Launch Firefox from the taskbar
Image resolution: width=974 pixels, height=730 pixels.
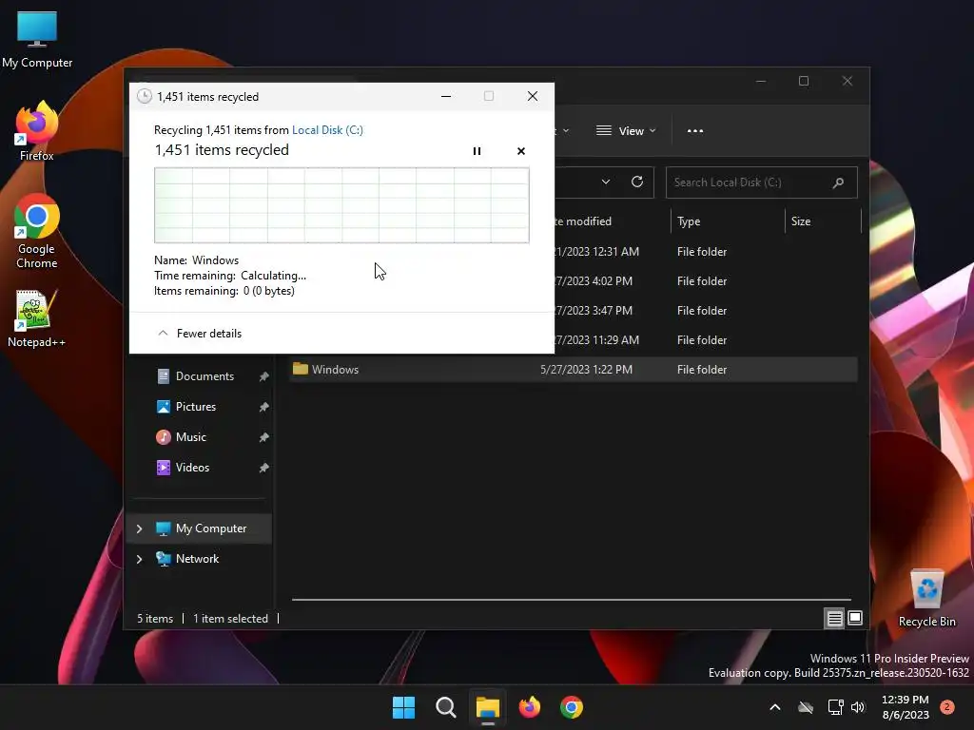tap(529, 707)
